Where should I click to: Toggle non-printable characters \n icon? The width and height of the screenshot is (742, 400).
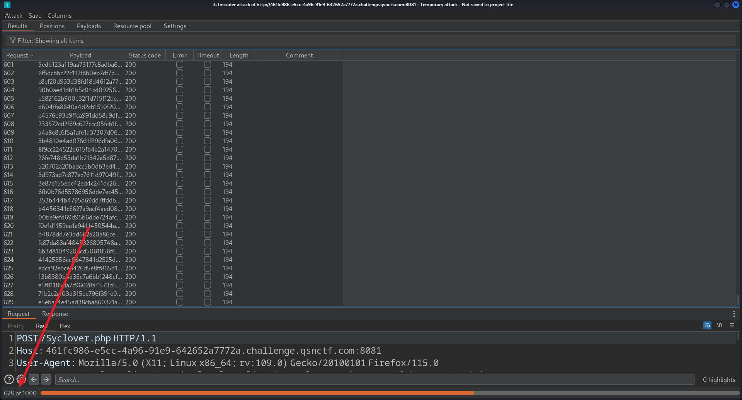(720, 326)
